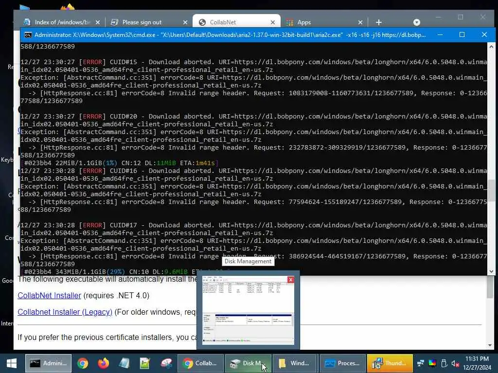Switch to the 'Please sign out' tab
498x373 pixels.
coord(142,22)
